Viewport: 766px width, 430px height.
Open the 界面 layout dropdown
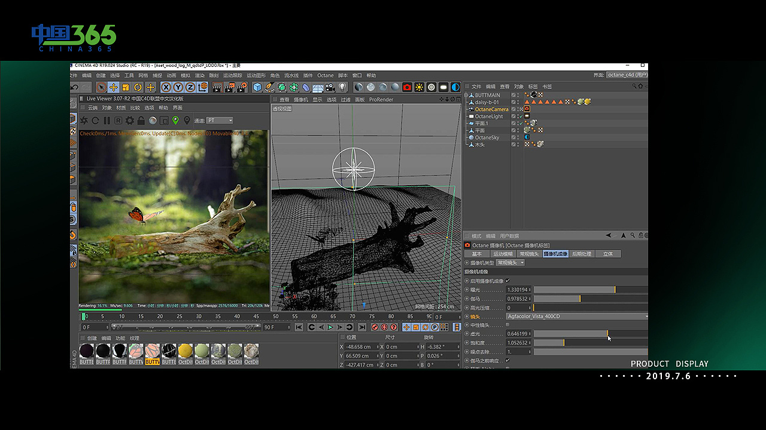627,75
